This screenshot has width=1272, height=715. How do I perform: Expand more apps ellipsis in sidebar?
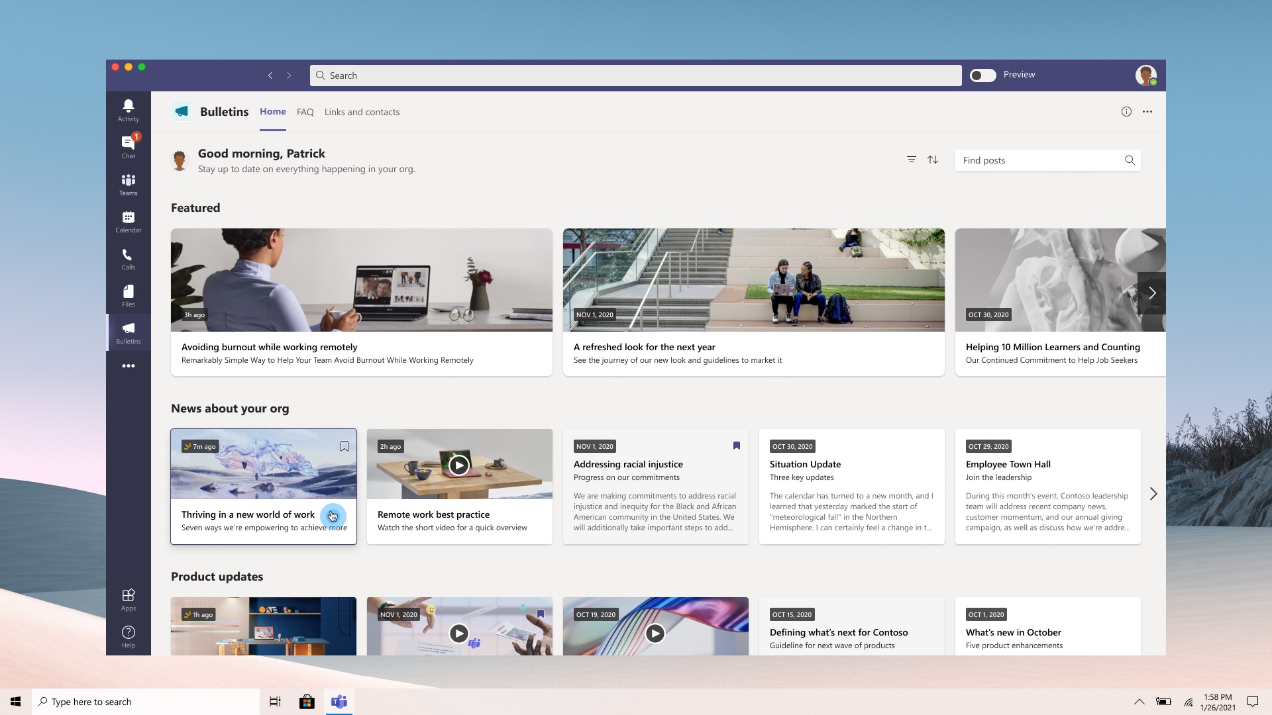point(129,365)
